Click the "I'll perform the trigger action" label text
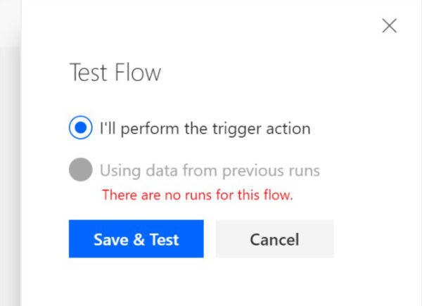Screen dimensions: 422x306 click(205, 129)
